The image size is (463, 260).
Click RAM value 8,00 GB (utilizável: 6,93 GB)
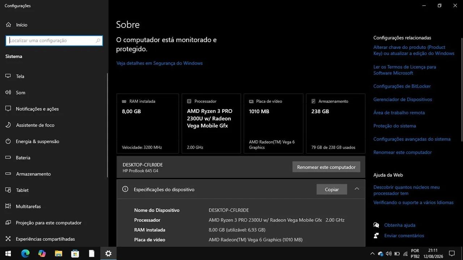(x=237, y=230)
